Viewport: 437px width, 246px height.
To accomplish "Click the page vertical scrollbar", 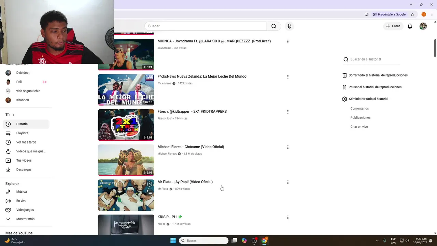I will [435, 48].
